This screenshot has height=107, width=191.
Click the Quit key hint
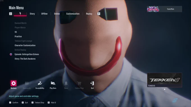point(25,103)
